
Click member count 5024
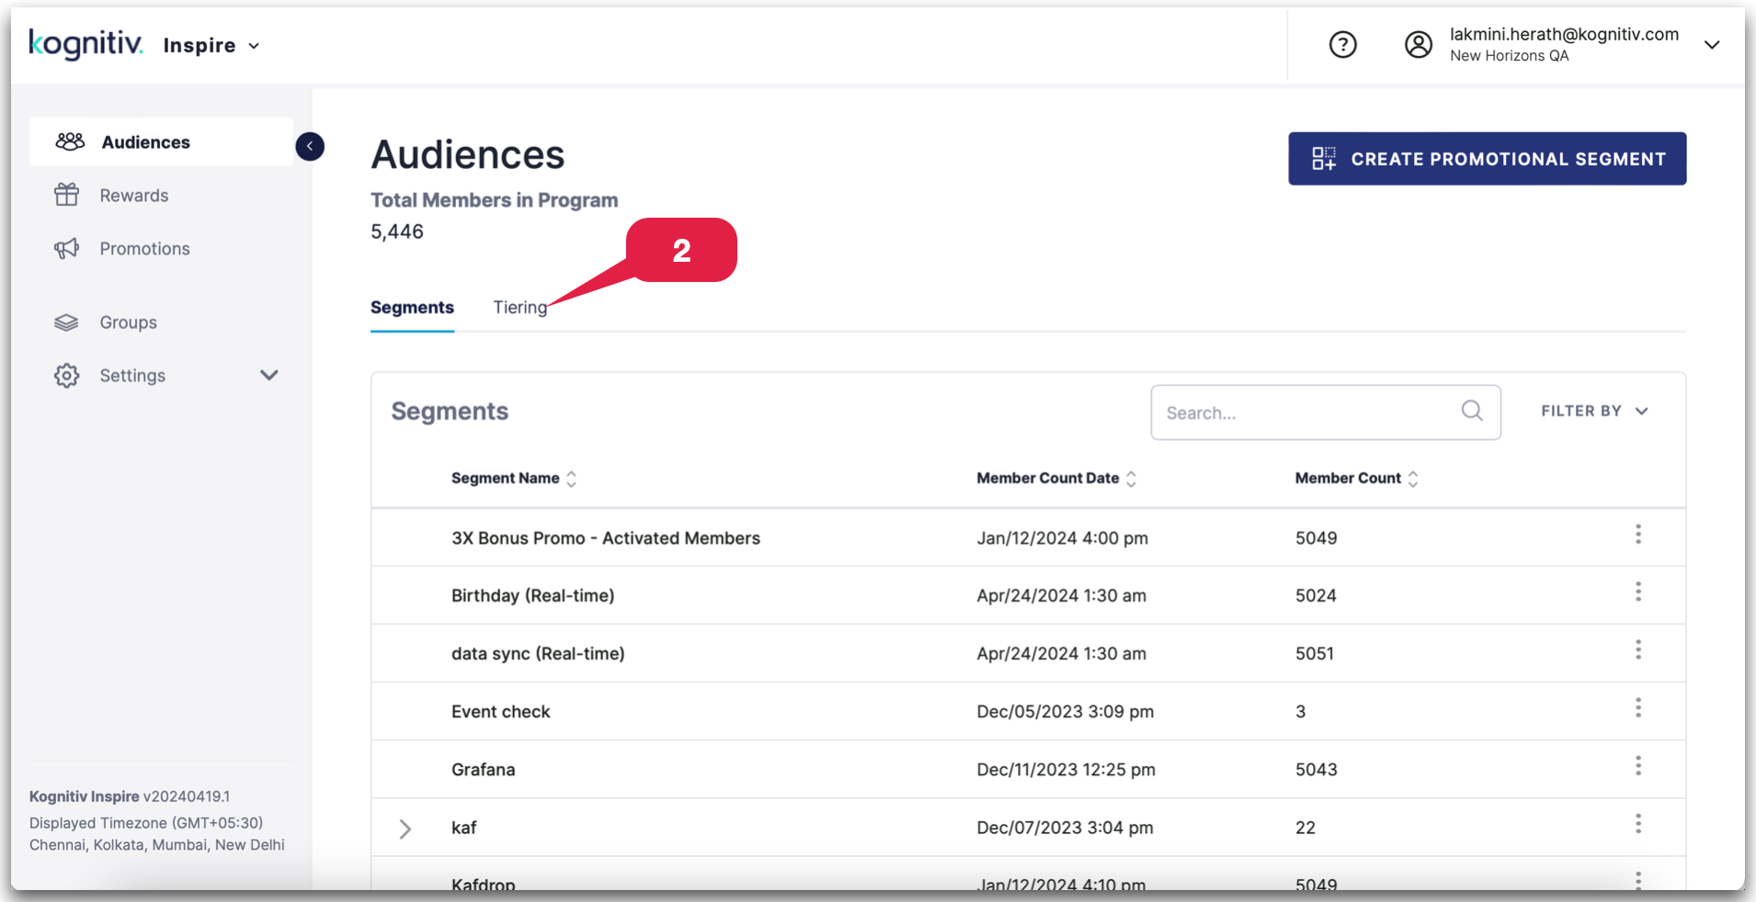click(x=1316, y=595)
